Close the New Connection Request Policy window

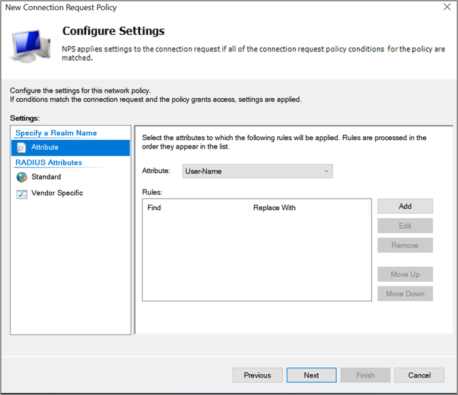click(446, 8)
